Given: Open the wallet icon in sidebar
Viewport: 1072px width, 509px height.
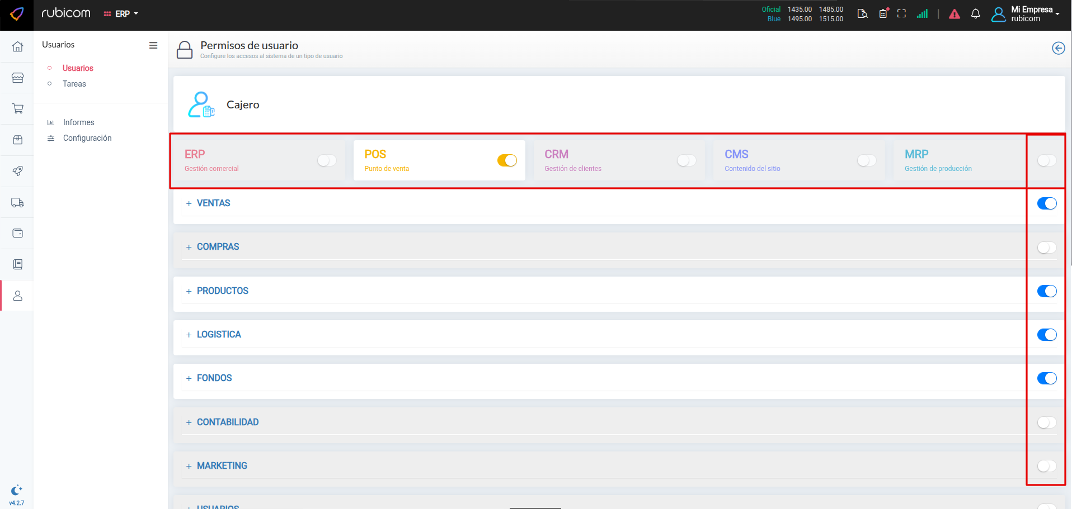Looking at the screenshot, I should point(17,233).
